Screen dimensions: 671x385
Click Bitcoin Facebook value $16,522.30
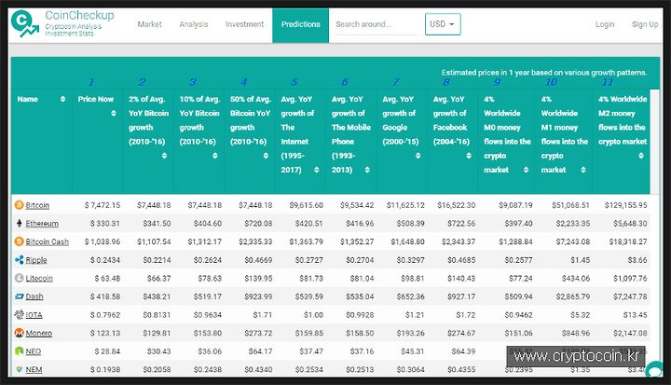click(456, 205)
